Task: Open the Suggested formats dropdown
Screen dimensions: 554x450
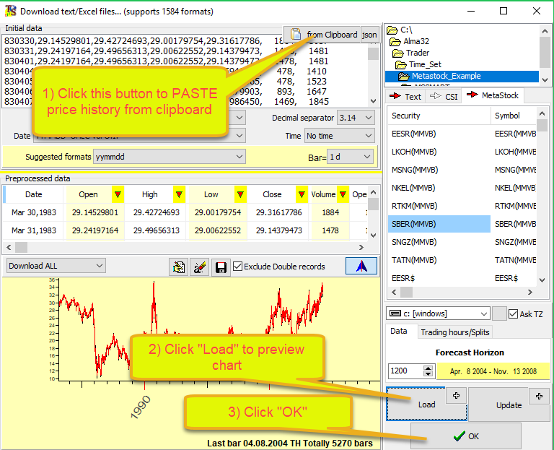Action: pyautogui.click(x=170, y=157)
